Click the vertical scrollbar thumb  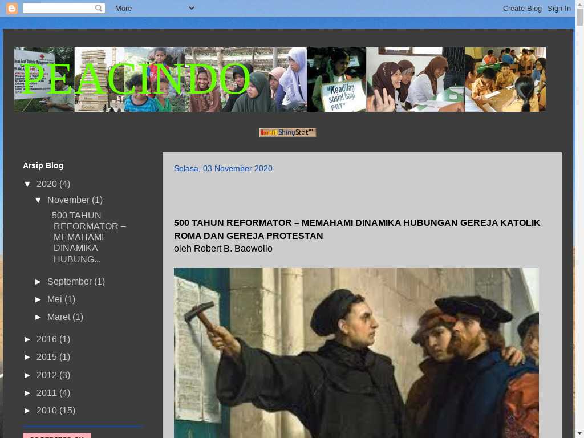click(x=579, y=17)
